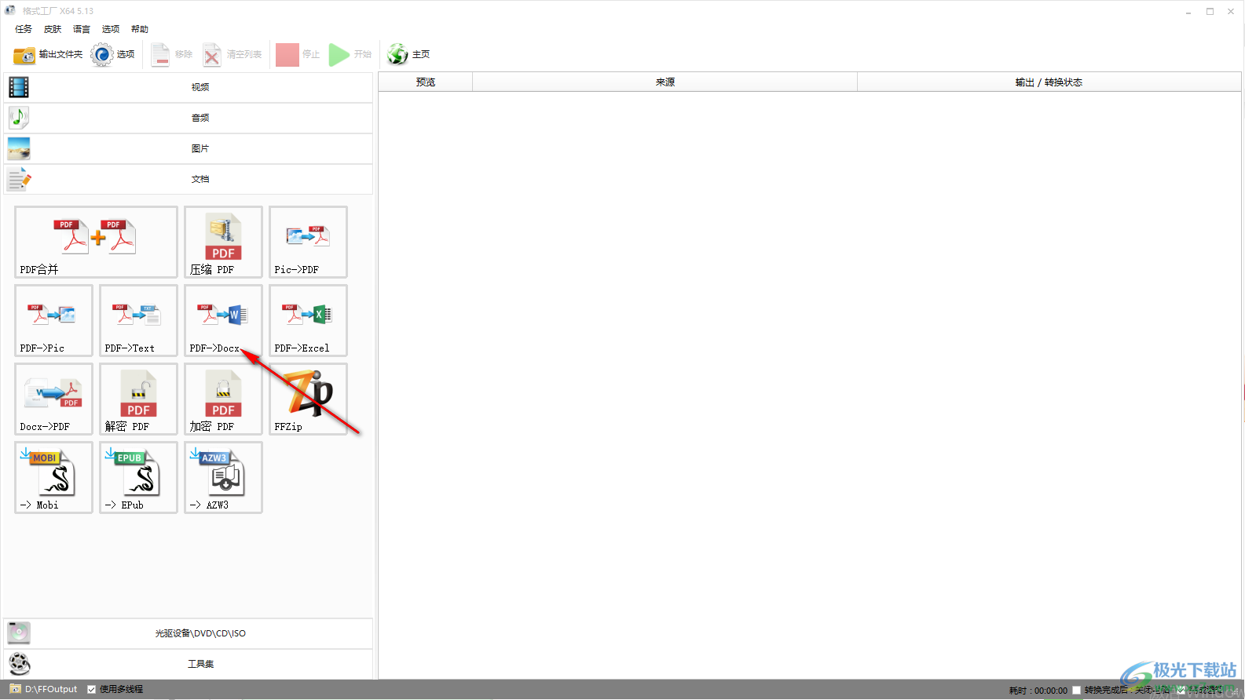This screenshot has width=1245, height=700.
Task: Open the 语言 menu
Action: [82, 29]
